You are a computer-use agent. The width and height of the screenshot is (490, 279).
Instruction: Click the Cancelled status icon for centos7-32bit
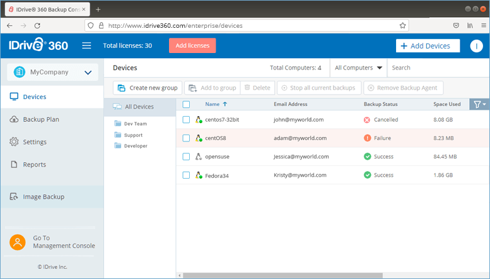367,119
